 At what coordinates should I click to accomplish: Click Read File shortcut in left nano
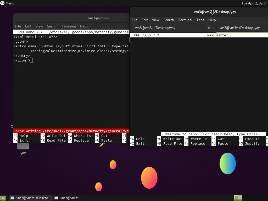(53, 141)
